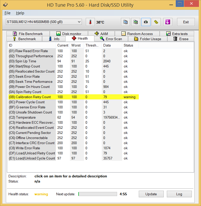Click the Update button
Screen dimensions: 201x206
[x=151, y=194]
